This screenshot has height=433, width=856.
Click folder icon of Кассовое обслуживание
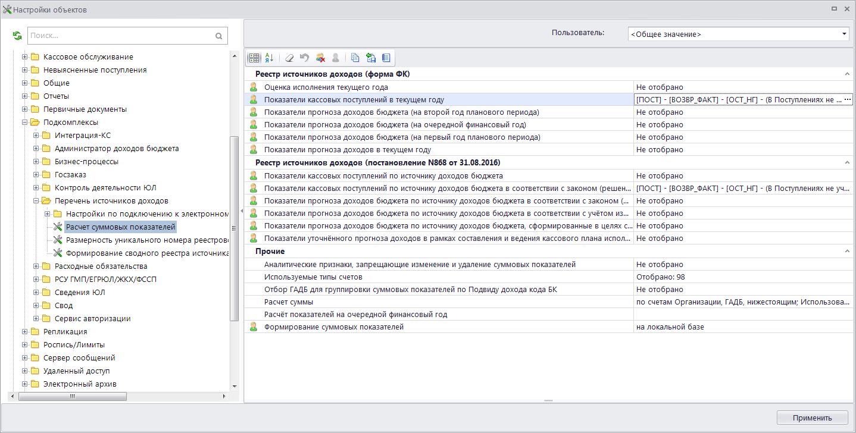(x=35, y=57)
